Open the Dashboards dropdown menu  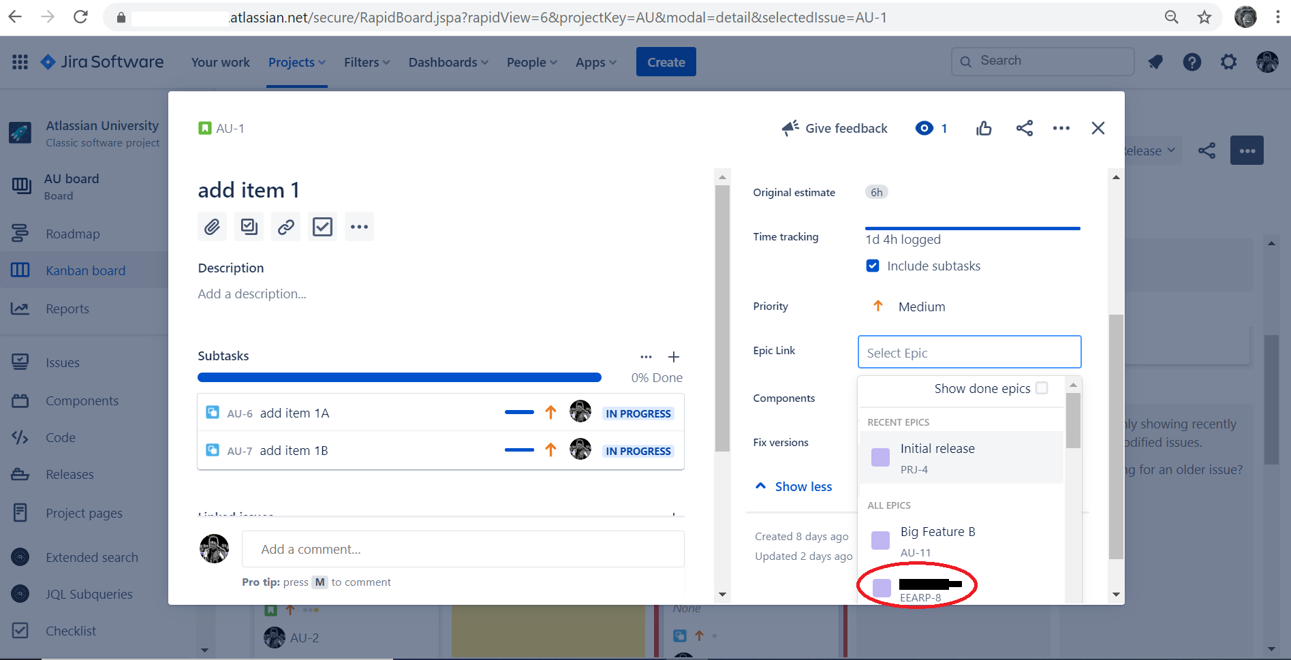click(x=449, y=62)
